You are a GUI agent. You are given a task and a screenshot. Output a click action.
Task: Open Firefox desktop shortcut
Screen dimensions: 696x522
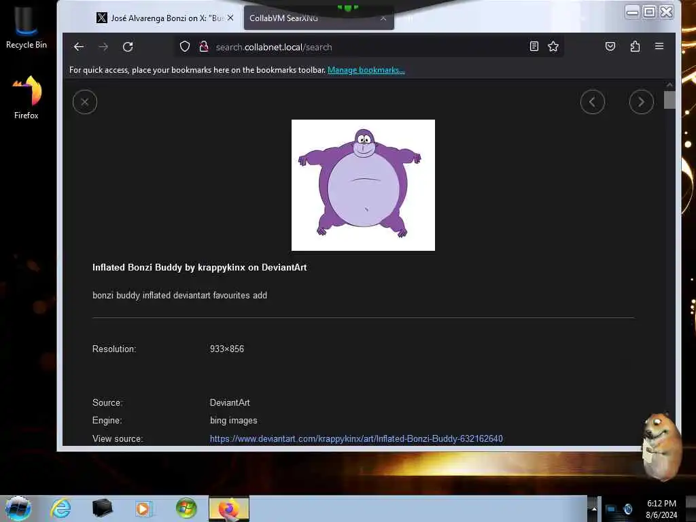27,97
